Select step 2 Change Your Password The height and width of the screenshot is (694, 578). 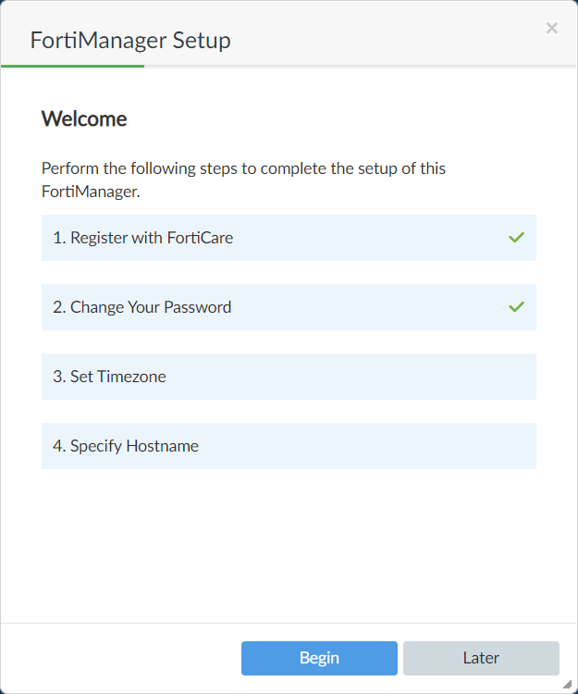142,307
